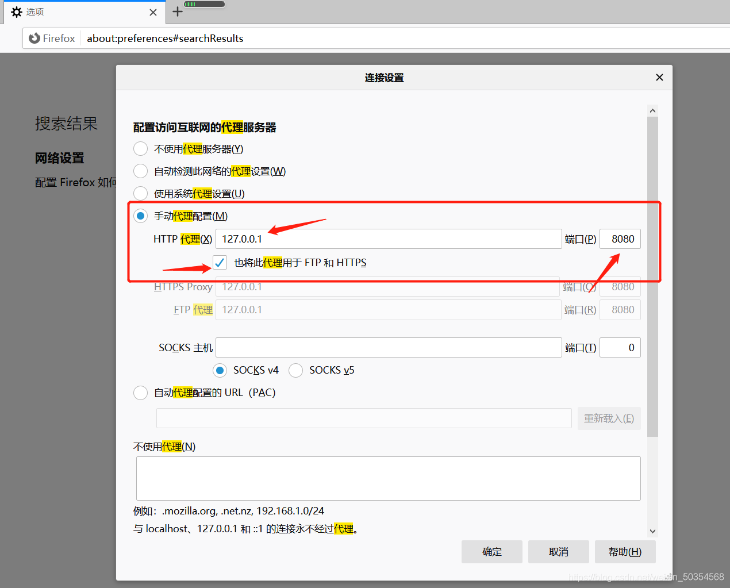Screen dimensions: 730x588
Task: Close the 选项 browser tab
Action: click(153, 12)
